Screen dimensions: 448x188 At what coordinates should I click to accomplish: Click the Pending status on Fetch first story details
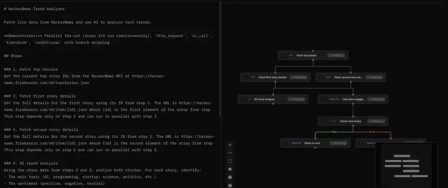coord(298,77)
